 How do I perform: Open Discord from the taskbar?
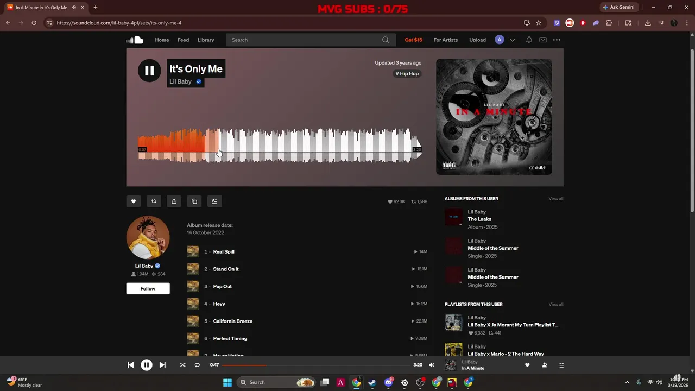(x=388, y=382)
